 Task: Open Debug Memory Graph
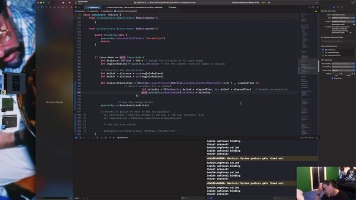tap(106, 138)
